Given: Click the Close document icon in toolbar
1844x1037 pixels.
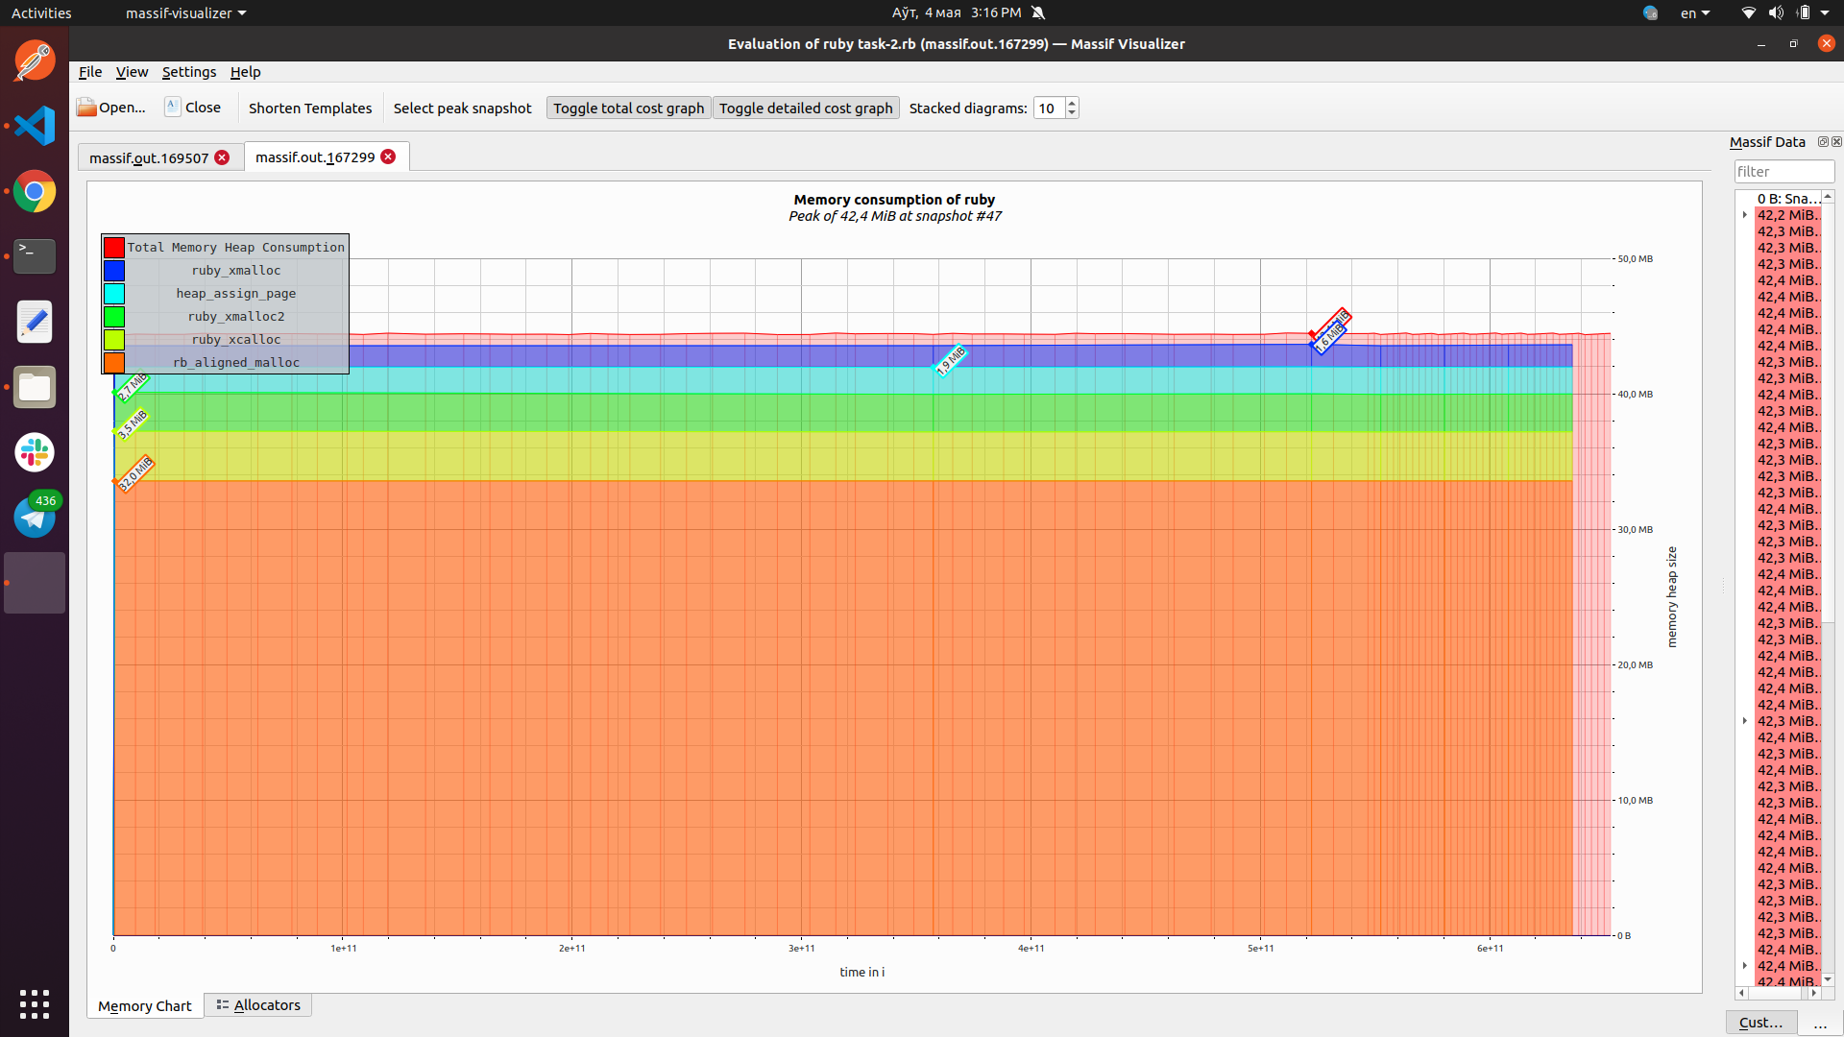Looking at the screenshot, I should 172,108.
